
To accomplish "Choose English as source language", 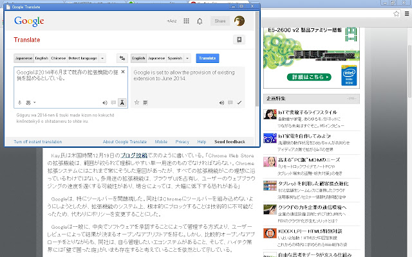I will [42, 58].
